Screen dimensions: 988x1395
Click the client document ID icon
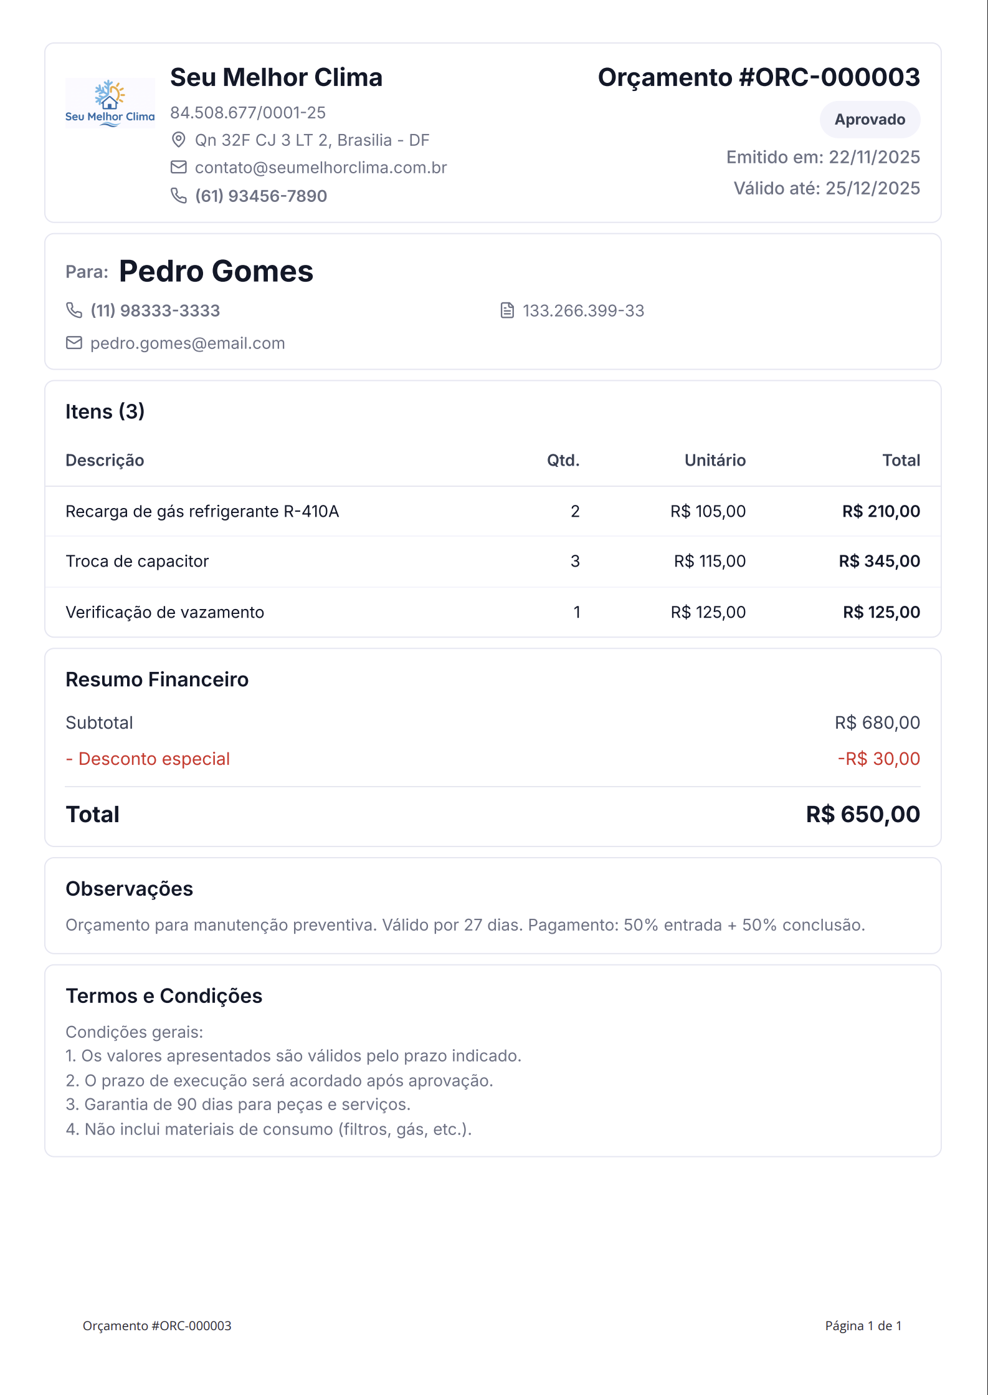(x=507, y=310)
